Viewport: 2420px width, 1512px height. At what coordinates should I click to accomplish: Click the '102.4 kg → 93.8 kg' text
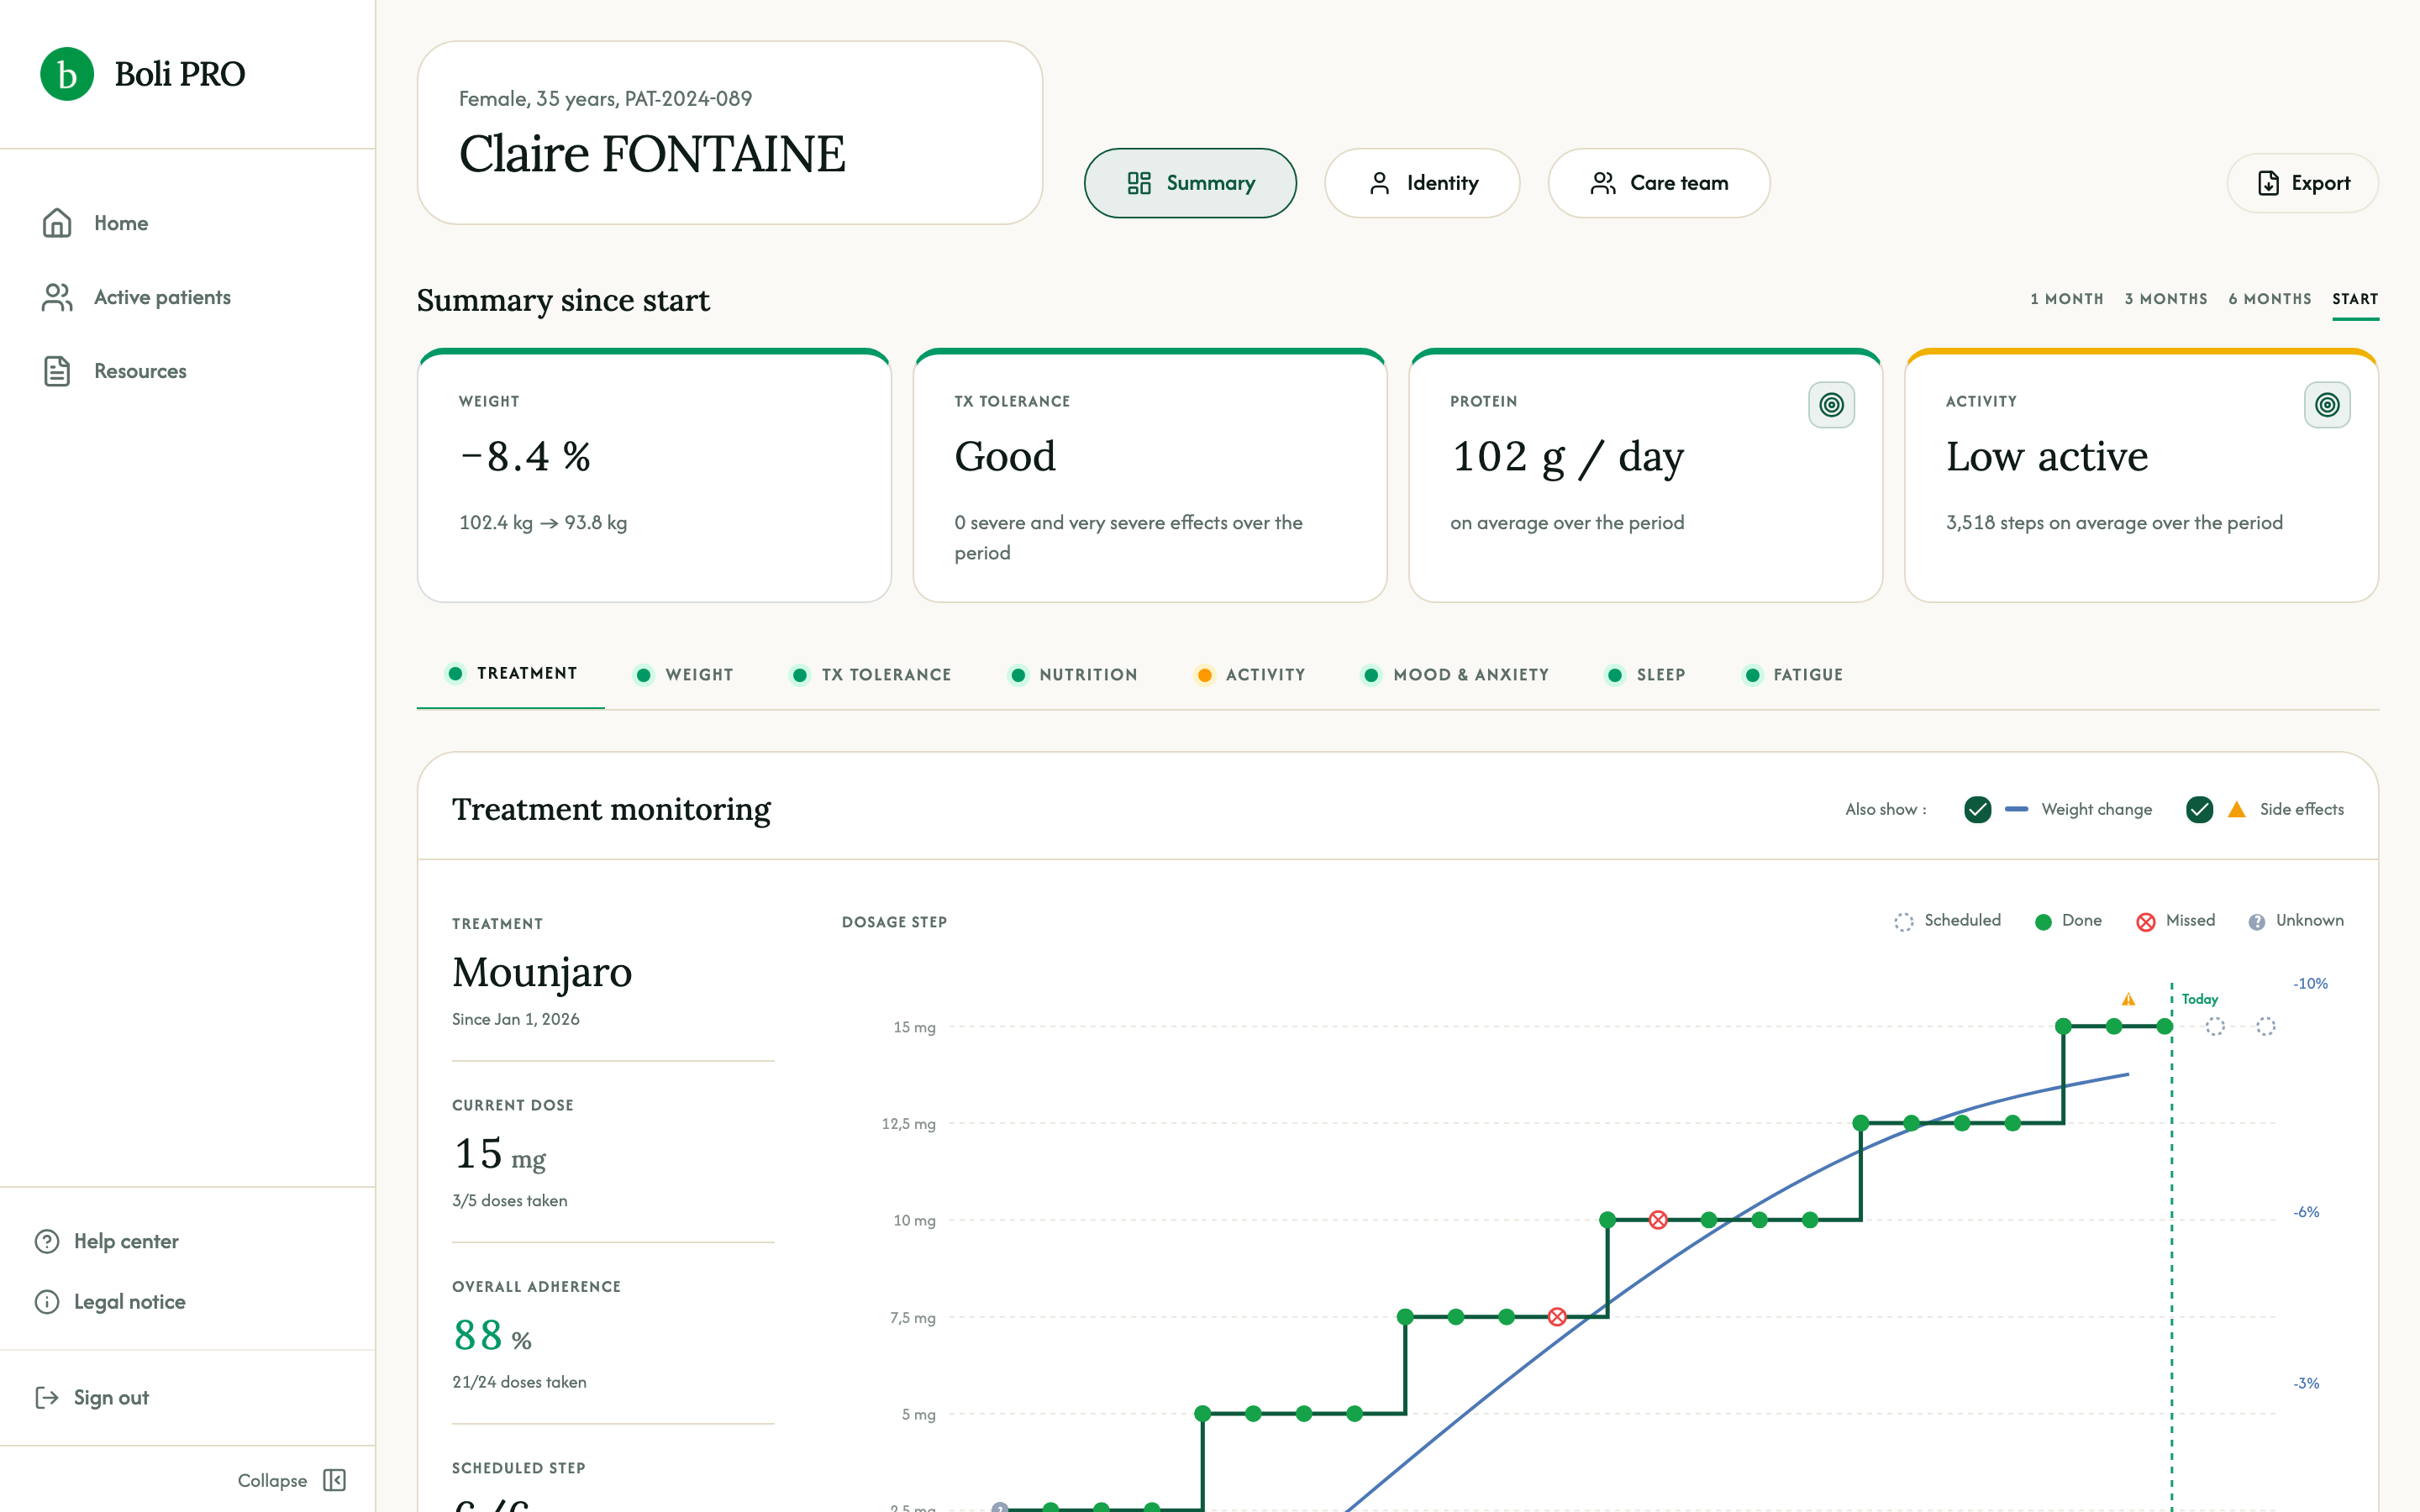pos(543,523)
